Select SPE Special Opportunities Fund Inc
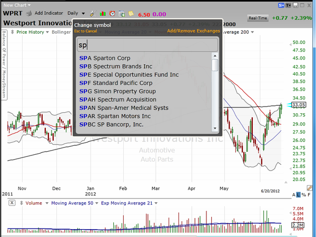This screenshot has width=316, height=237. (x=129, y=75)
